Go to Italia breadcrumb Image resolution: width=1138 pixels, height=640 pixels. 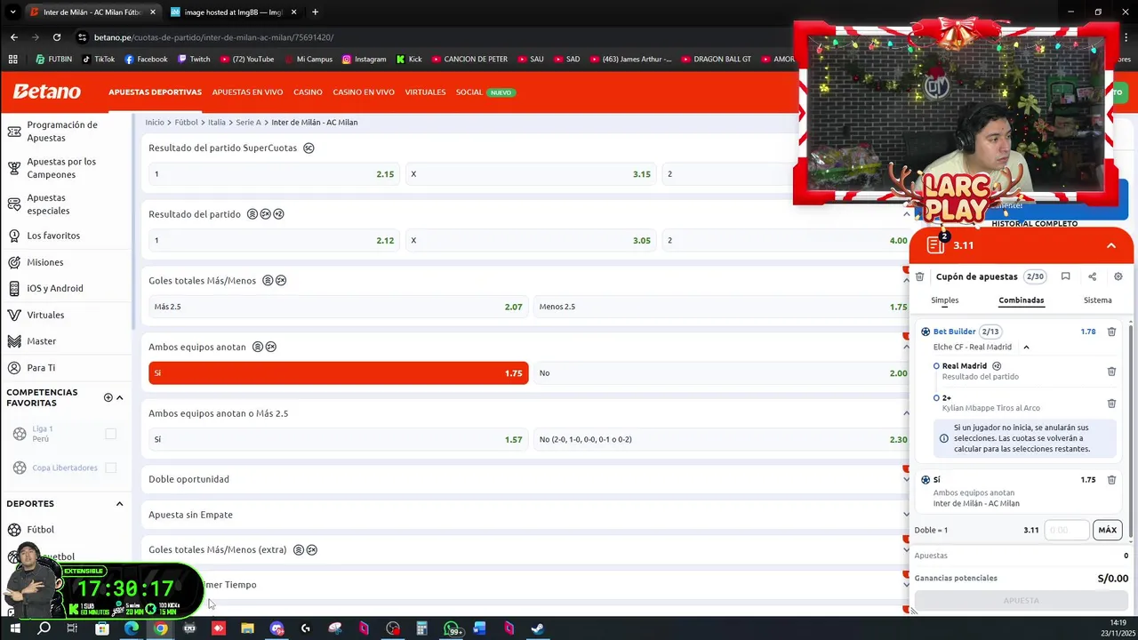pos(217,123)
